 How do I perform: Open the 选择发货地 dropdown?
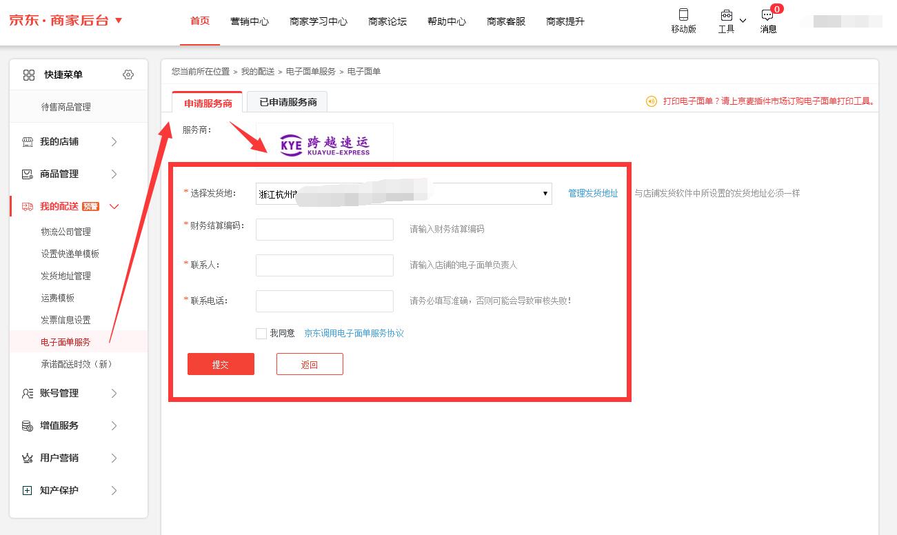pos(404,194)
